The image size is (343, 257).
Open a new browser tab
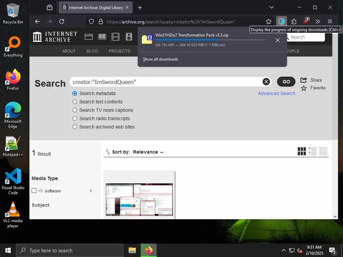[140, 8]
